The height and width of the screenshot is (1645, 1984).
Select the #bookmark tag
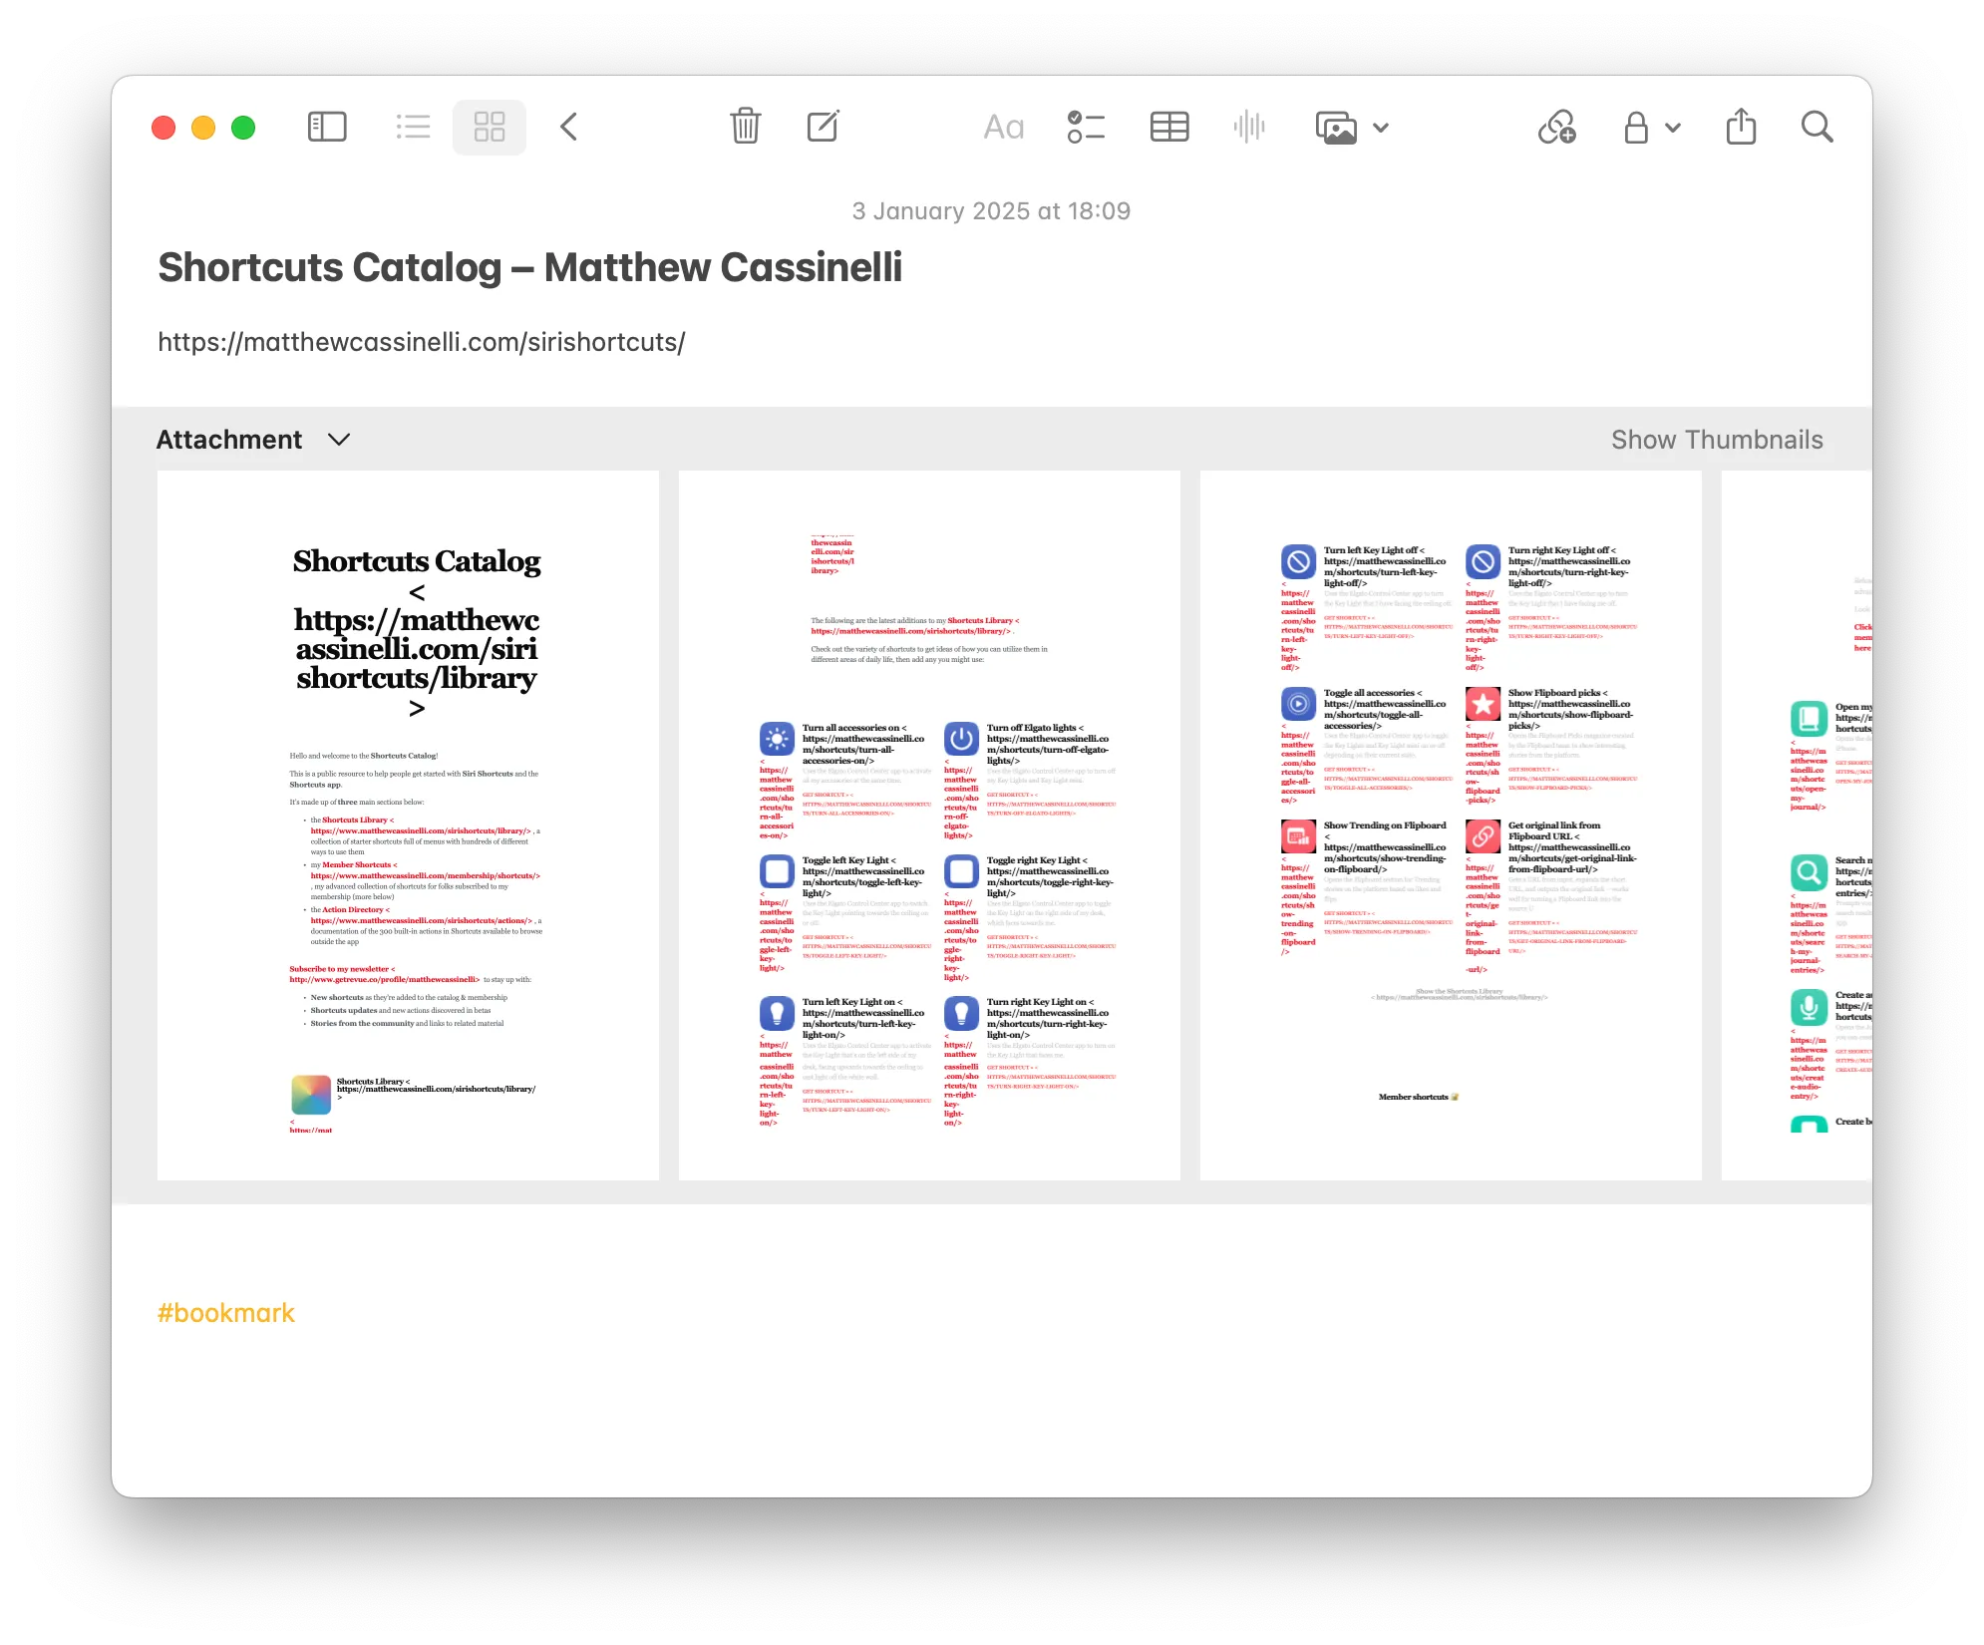[226, 1313]
